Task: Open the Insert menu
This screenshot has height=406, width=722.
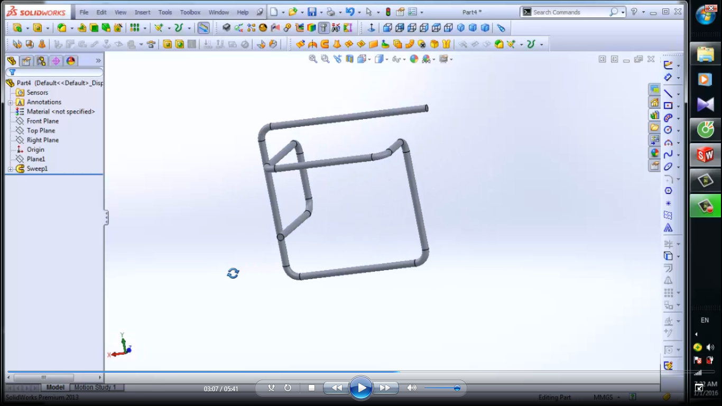Action: pos(142,12)
